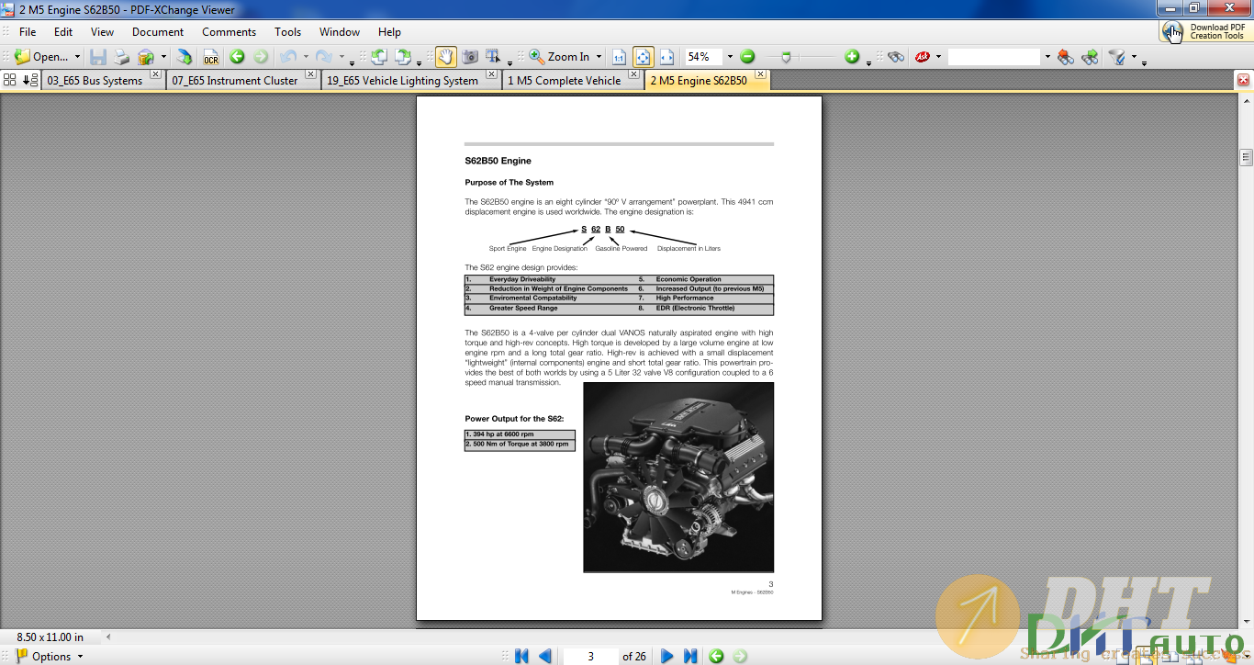This screenshot has width=1254, height=665.
Task: Click the Zoom In magnifier tool
Action: 537,57
